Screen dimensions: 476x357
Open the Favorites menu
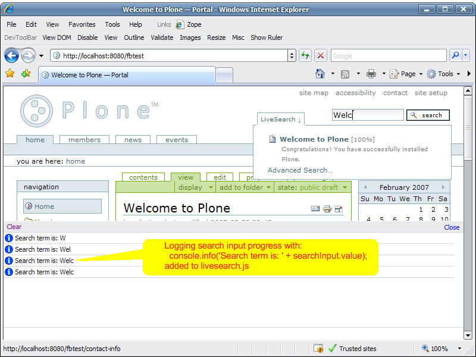point(82,24)
